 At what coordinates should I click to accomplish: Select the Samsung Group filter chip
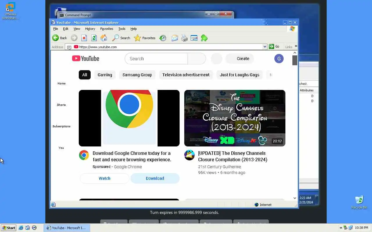tap(137, 75)
